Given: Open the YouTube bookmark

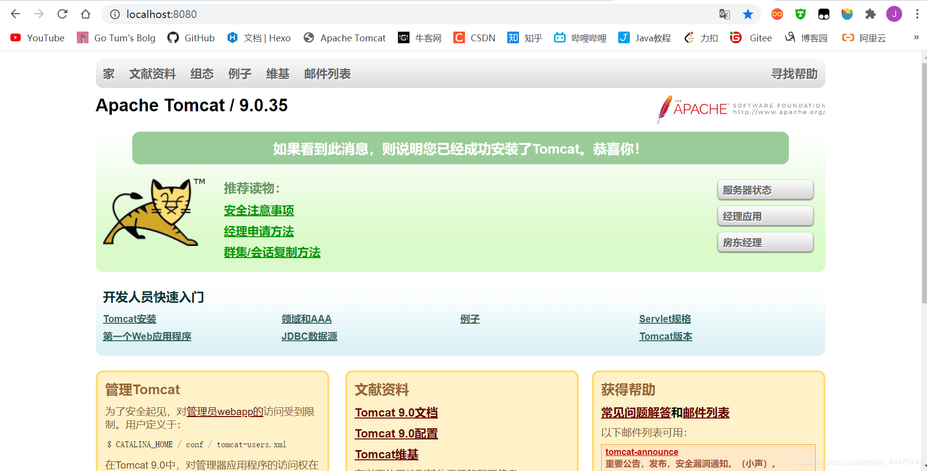Looking at the screenshot, I should (x=37, y=38).
